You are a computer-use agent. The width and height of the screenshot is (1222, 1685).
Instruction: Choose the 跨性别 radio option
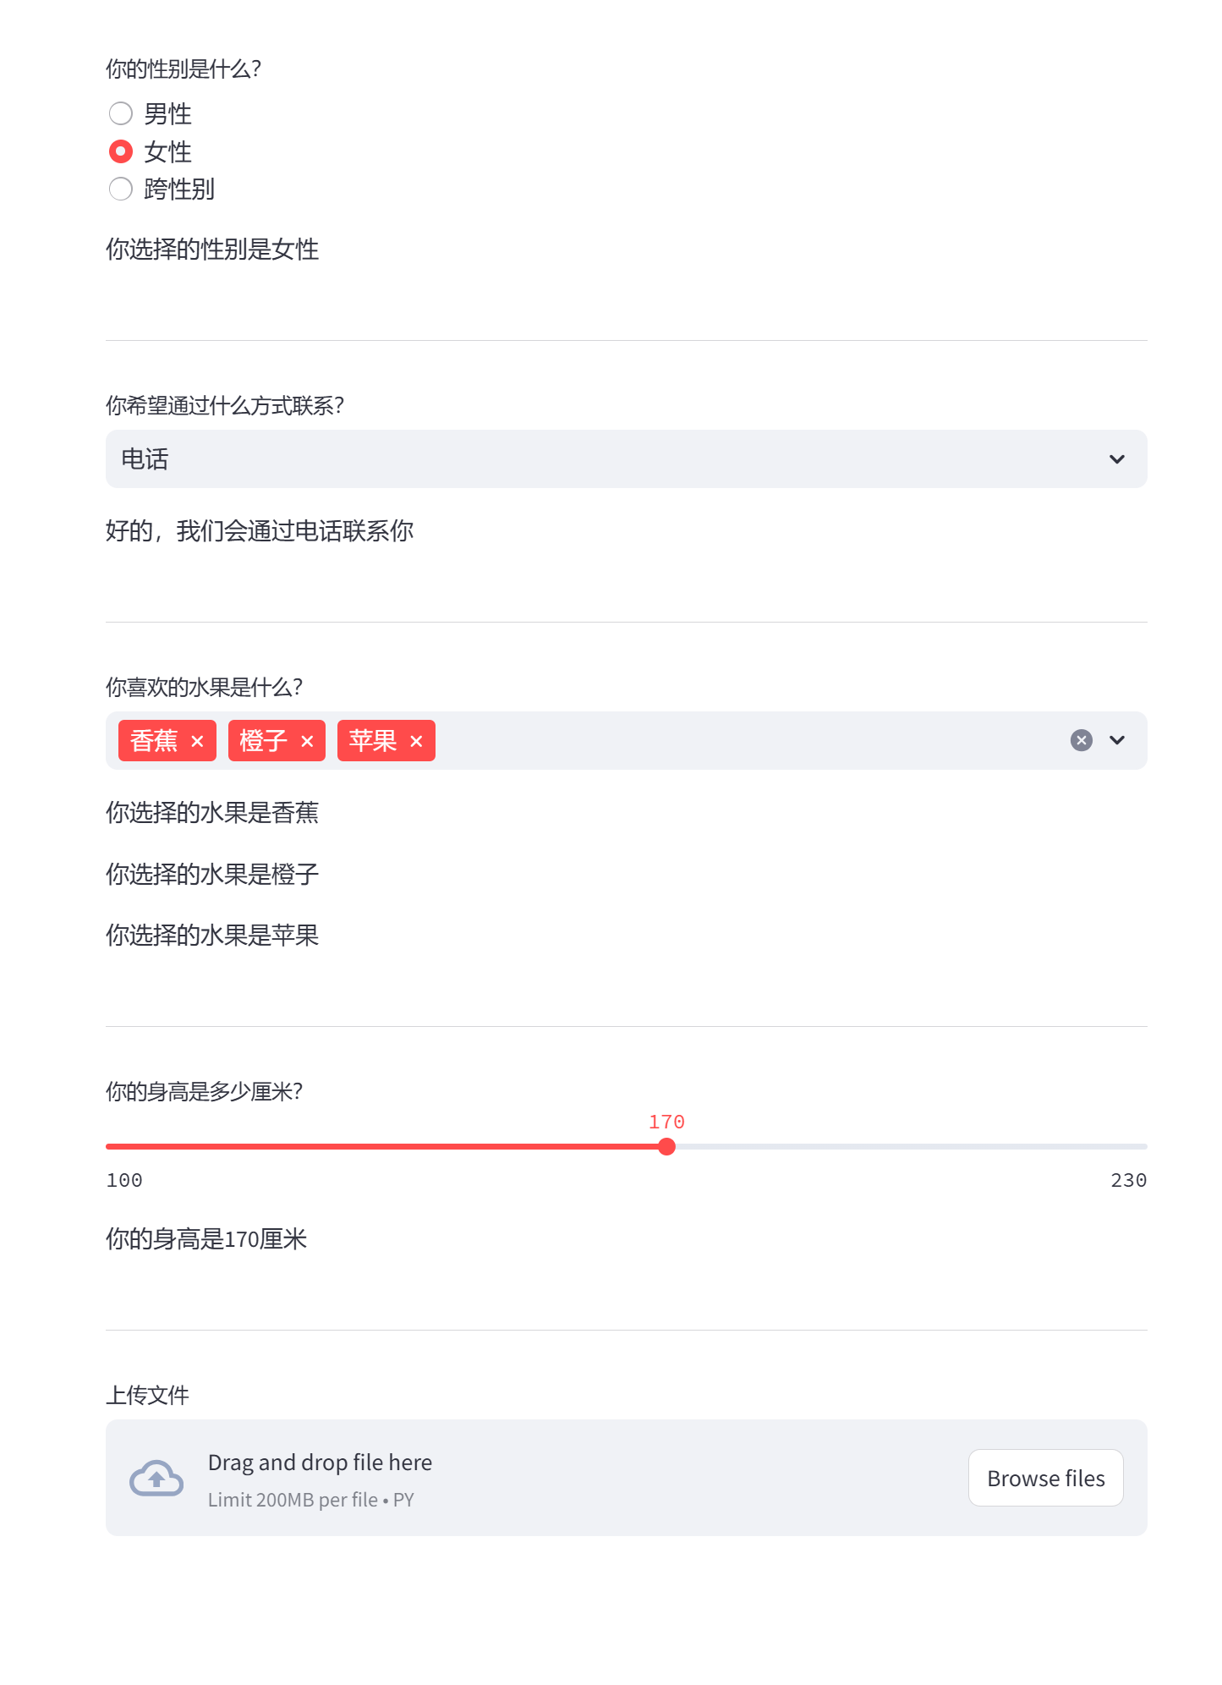[x=121, y=189]
